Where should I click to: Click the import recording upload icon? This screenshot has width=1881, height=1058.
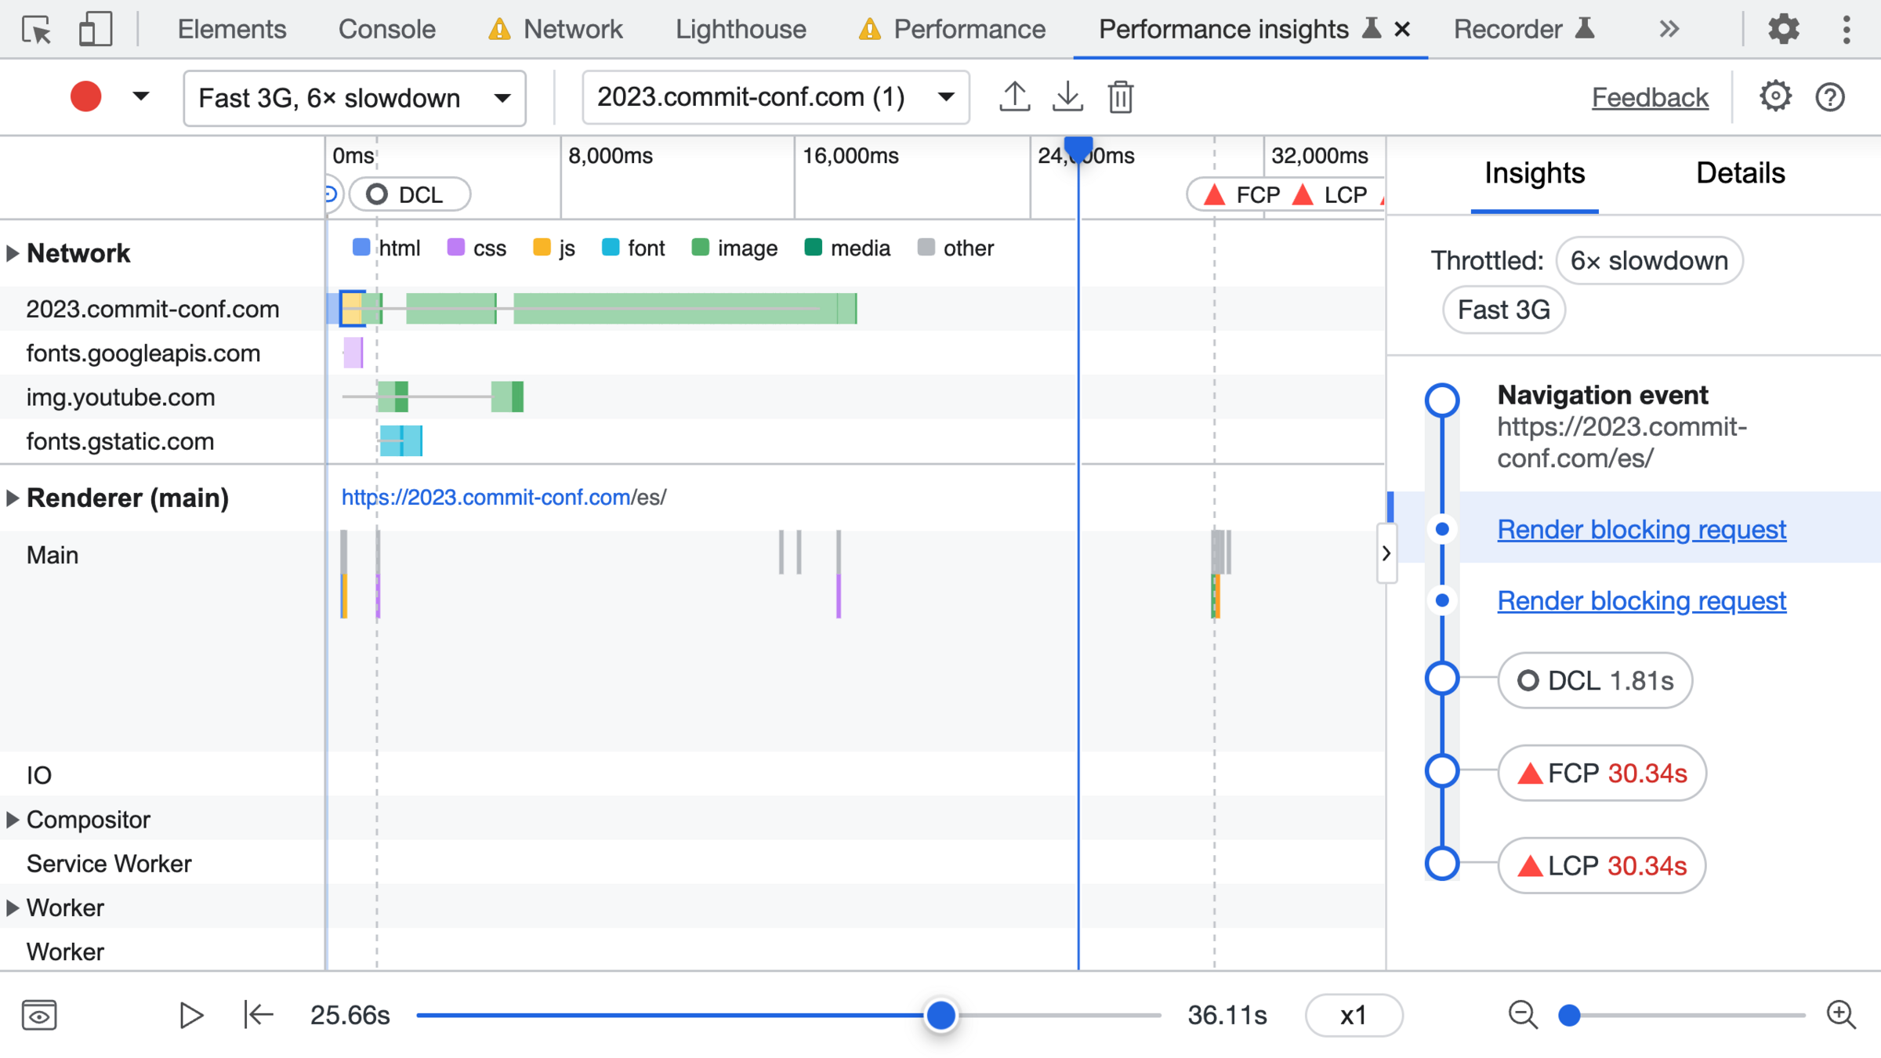[x=1014, y=97]
